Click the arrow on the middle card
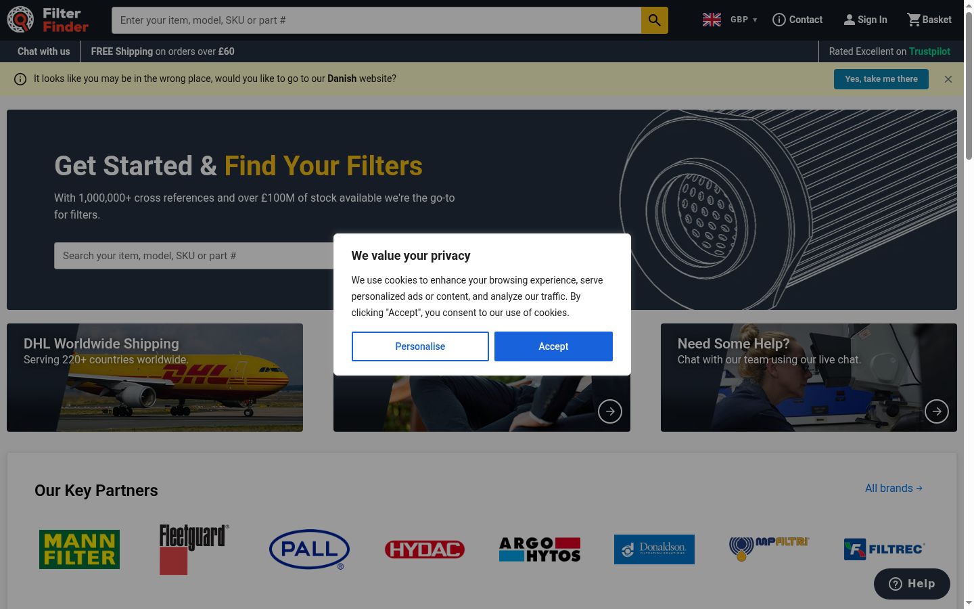Image resolution: width=974 pixels, height=609 pixels. coord(610,411)
